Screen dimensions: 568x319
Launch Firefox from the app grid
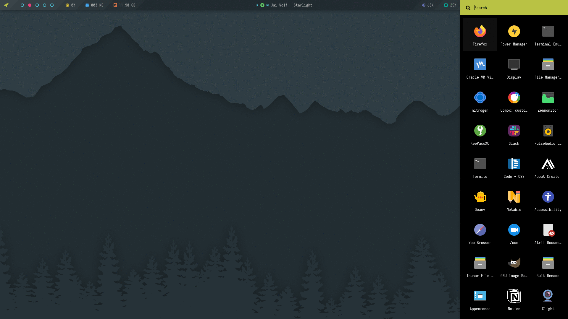coord(480,35)
